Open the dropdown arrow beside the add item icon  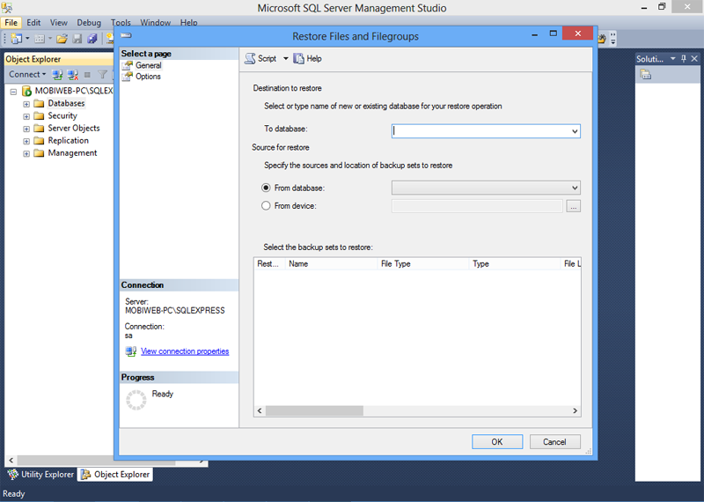(x=50, y=39)
